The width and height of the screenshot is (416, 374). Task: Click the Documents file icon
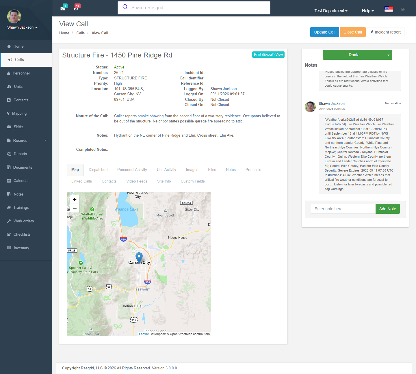pos(9,168)
